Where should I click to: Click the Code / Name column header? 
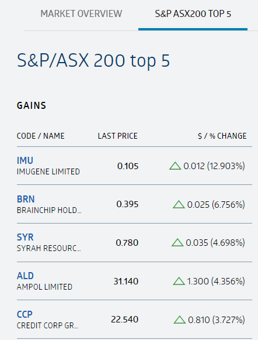click(41, 136)
